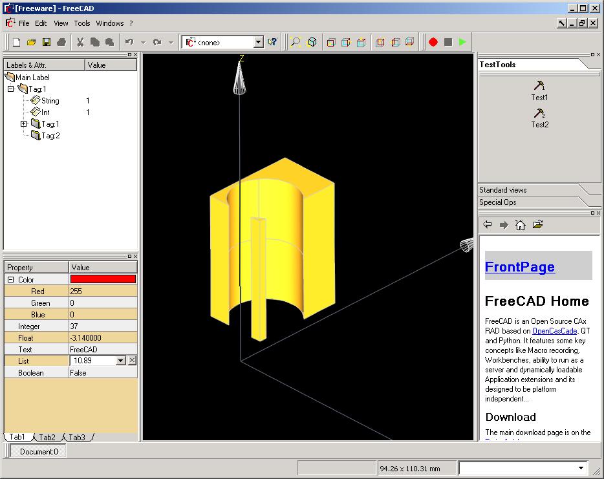Open the workbench <none> dropdown

point(258,43)
